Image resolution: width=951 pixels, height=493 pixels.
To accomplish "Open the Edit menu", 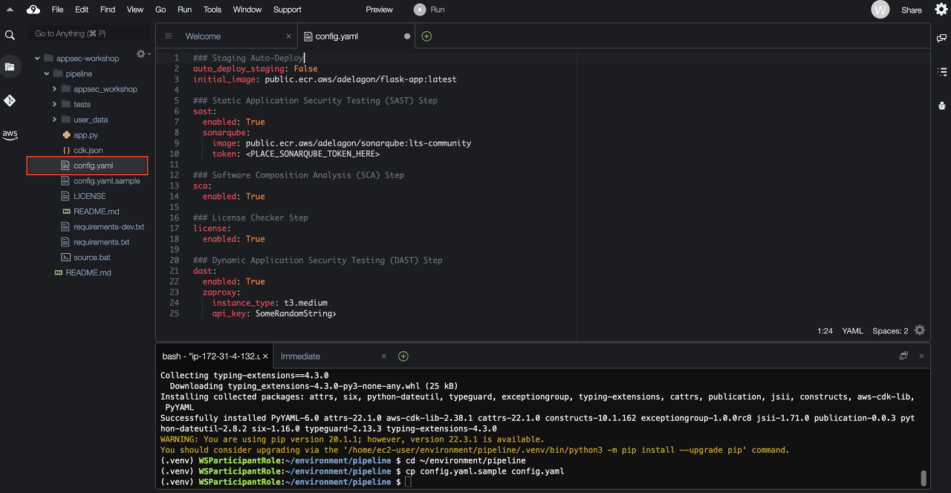I will point(82,10).
